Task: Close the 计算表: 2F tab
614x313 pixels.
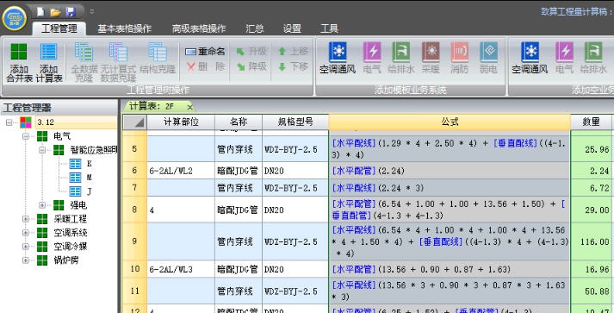Action: click(189, 107)
